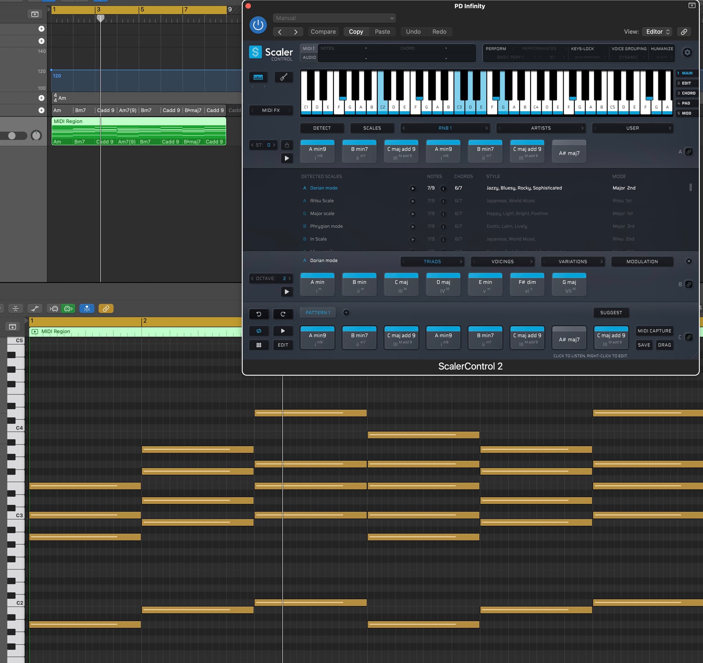Toggle the piano roll MIDI link button

(x=106, y=309)
